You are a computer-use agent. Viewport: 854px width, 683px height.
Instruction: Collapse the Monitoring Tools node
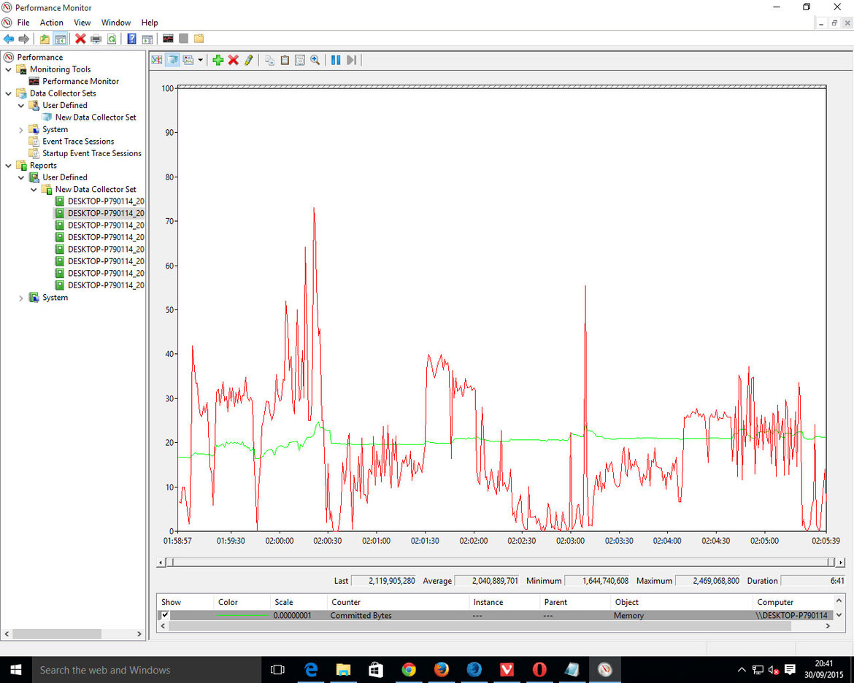[8, 70]
